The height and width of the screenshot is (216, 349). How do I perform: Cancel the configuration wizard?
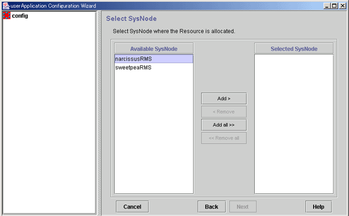click(133, 207)
